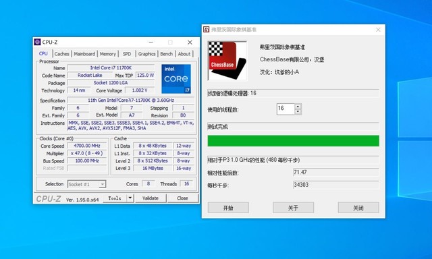Open the About tab in CPU-Z
The width and height of the screenshot is (432, 259).
point(184,54)
